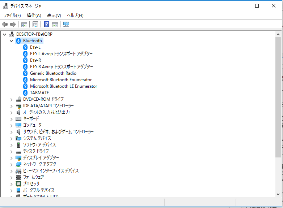Expand IDE ATA/ATAPI コントローラー category

click(11, 106)
